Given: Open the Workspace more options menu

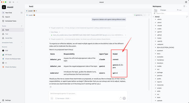Looking at the screenshot, I should click(187, 6).
